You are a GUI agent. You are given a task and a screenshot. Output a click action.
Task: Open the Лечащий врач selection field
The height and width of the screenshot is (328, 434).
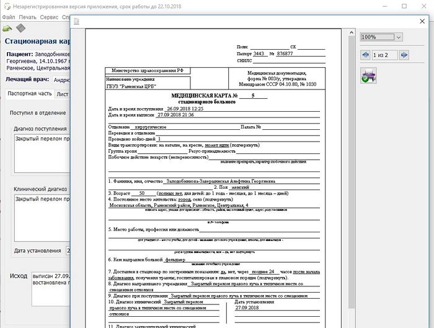click(x=61, y=80)
